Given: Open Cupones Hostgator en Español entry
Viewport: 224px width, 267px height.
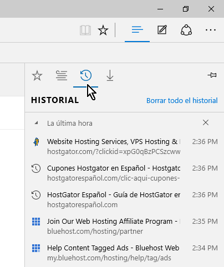Looking at the screenshot, I should coord(124,173).
